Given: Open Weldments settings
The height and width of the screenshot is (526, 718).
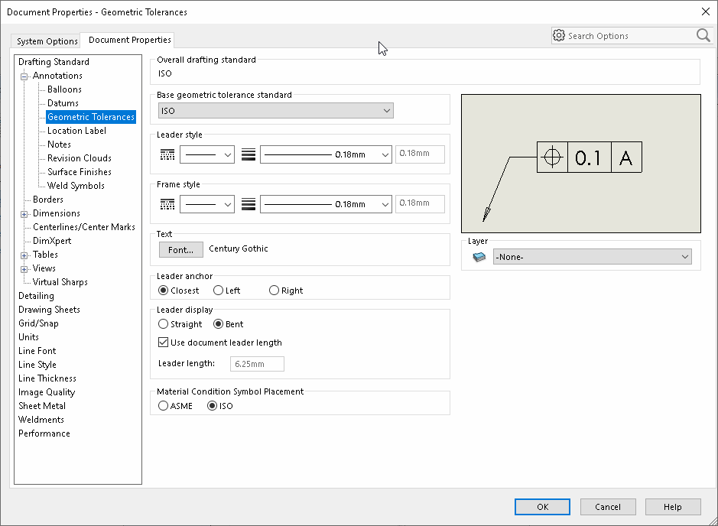Looking at the screenshot, I should 41,419.
